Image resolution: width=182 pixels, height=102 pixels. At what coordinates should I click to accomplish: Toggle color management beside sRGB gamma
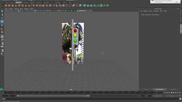point(77,11)
